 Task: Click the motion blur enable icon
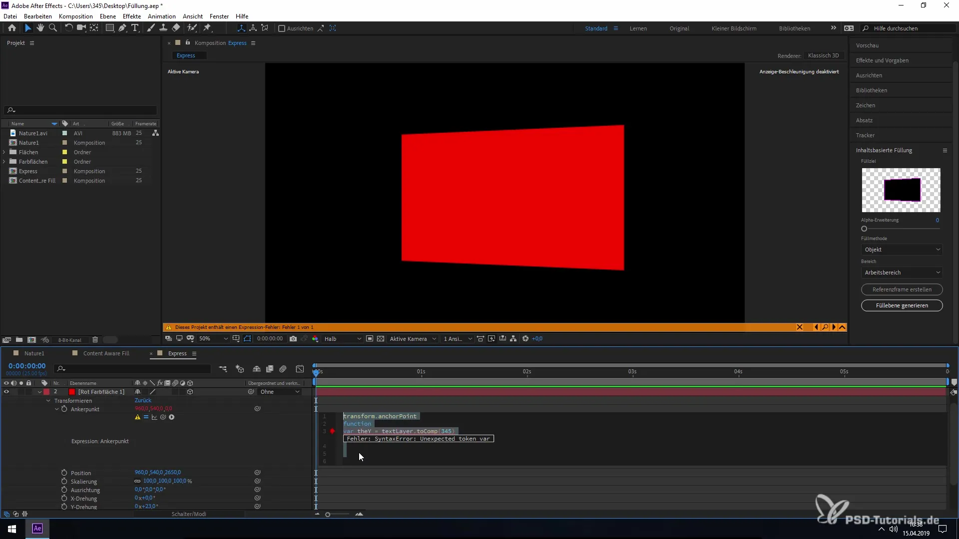(x=283, y=369)
